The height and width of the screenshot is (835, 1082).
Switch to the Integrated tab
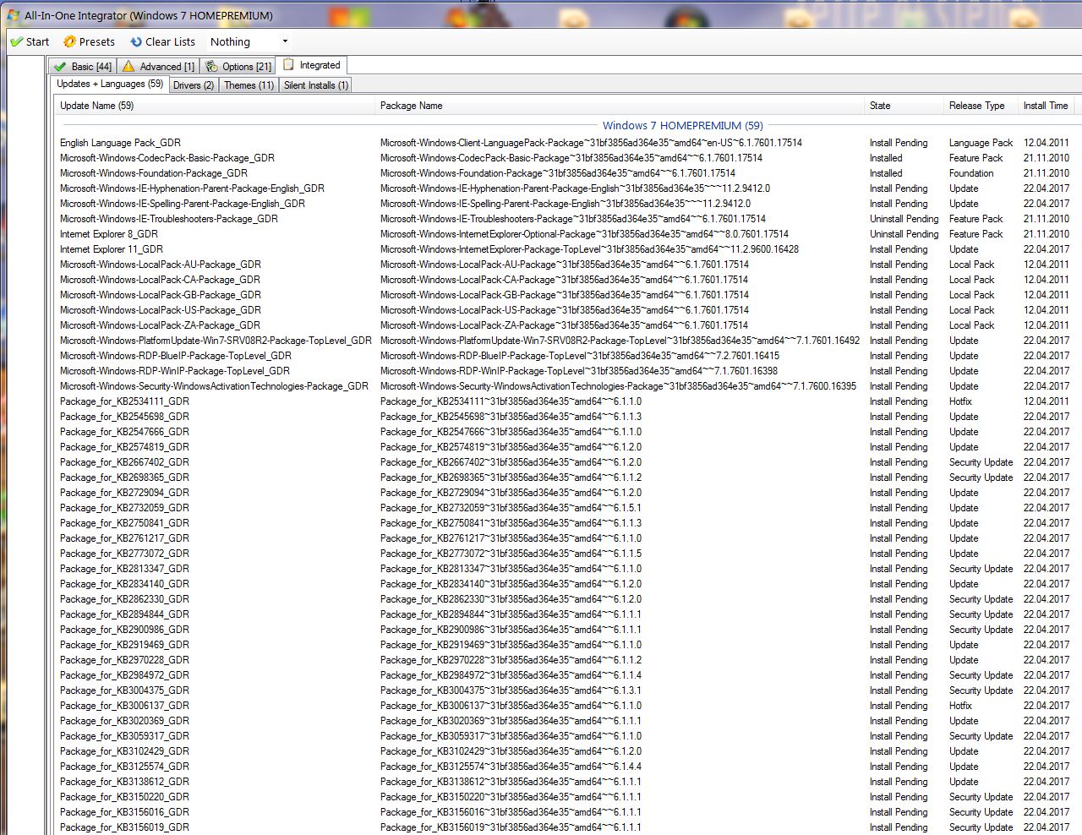312,65
